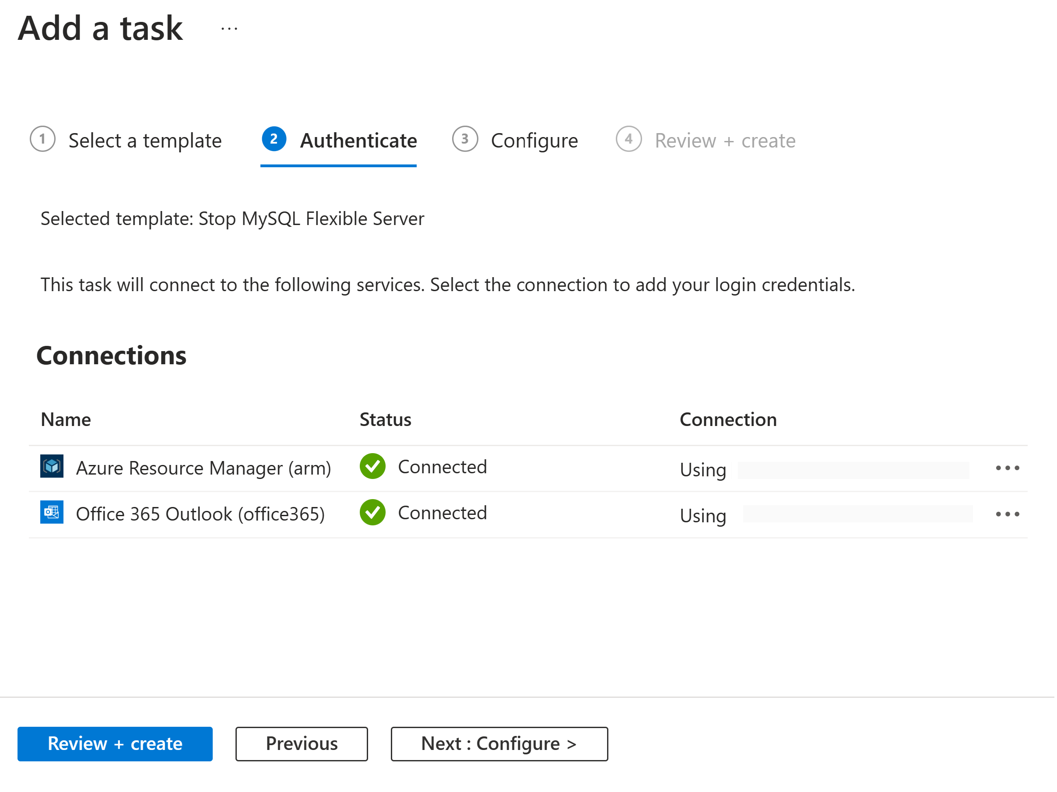
Task: Open the Review + create step tab
Action: point(726,141)
